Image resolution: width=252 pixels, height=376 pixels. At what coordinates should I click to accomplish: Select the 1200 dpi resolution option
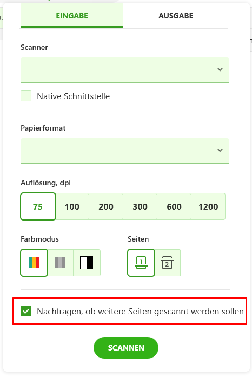pyautogui.click(x=208, y=206)
